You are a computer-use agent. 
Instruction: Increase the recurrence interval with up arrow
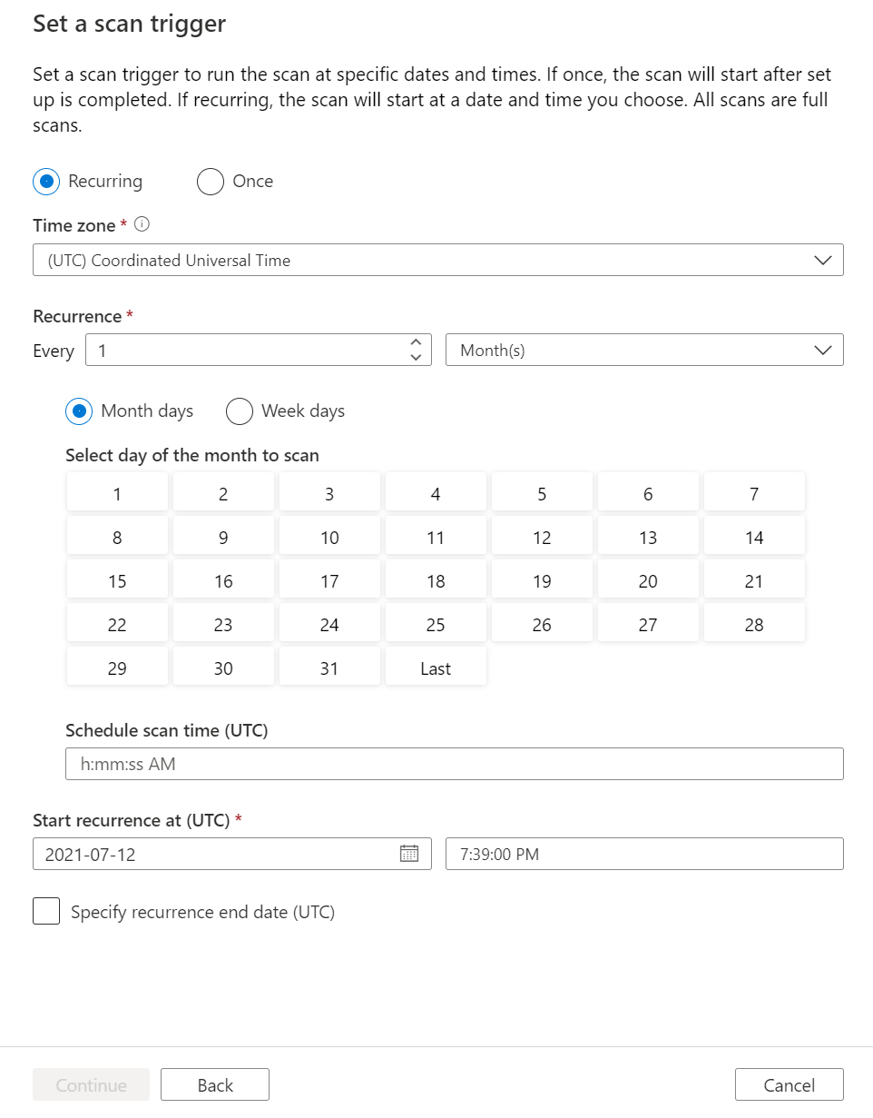tap(416, 342)
